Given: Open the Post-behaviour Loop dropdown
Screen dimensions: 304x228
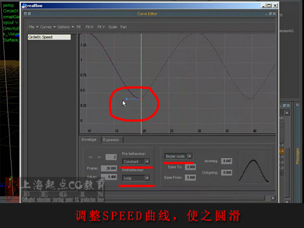Looking at the screenshot, I should [x=136, y=178].
